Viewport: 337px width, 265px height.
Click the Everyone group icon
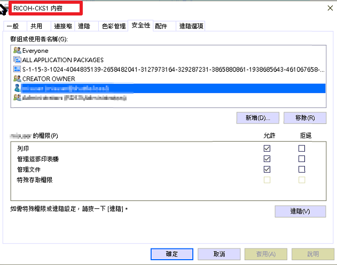[17, 50]
